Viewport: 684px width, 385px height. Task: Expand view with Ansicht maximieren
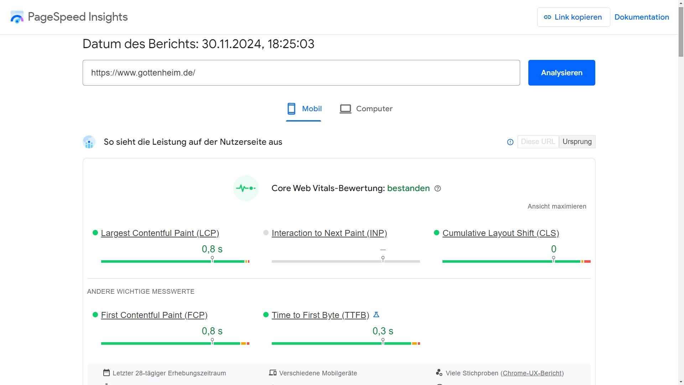[x=557, y=206]
